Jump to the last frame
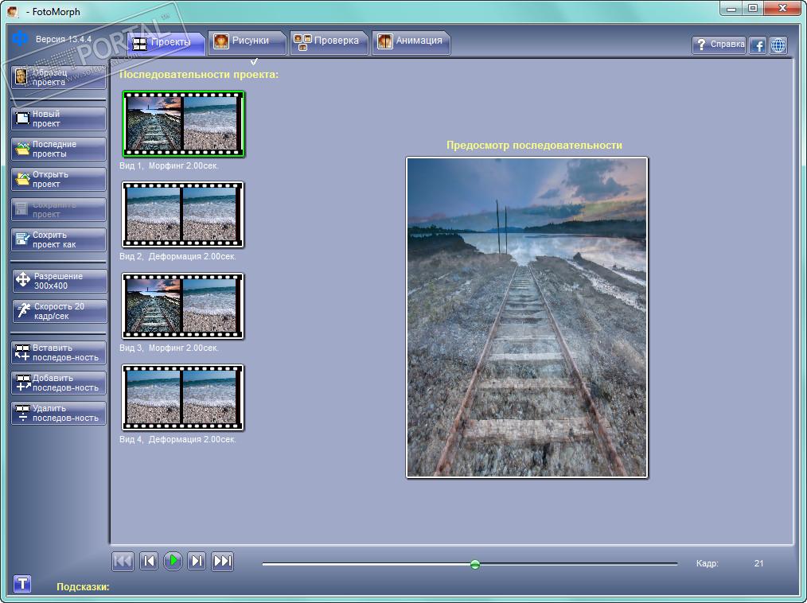 click(x=223, y=561)
